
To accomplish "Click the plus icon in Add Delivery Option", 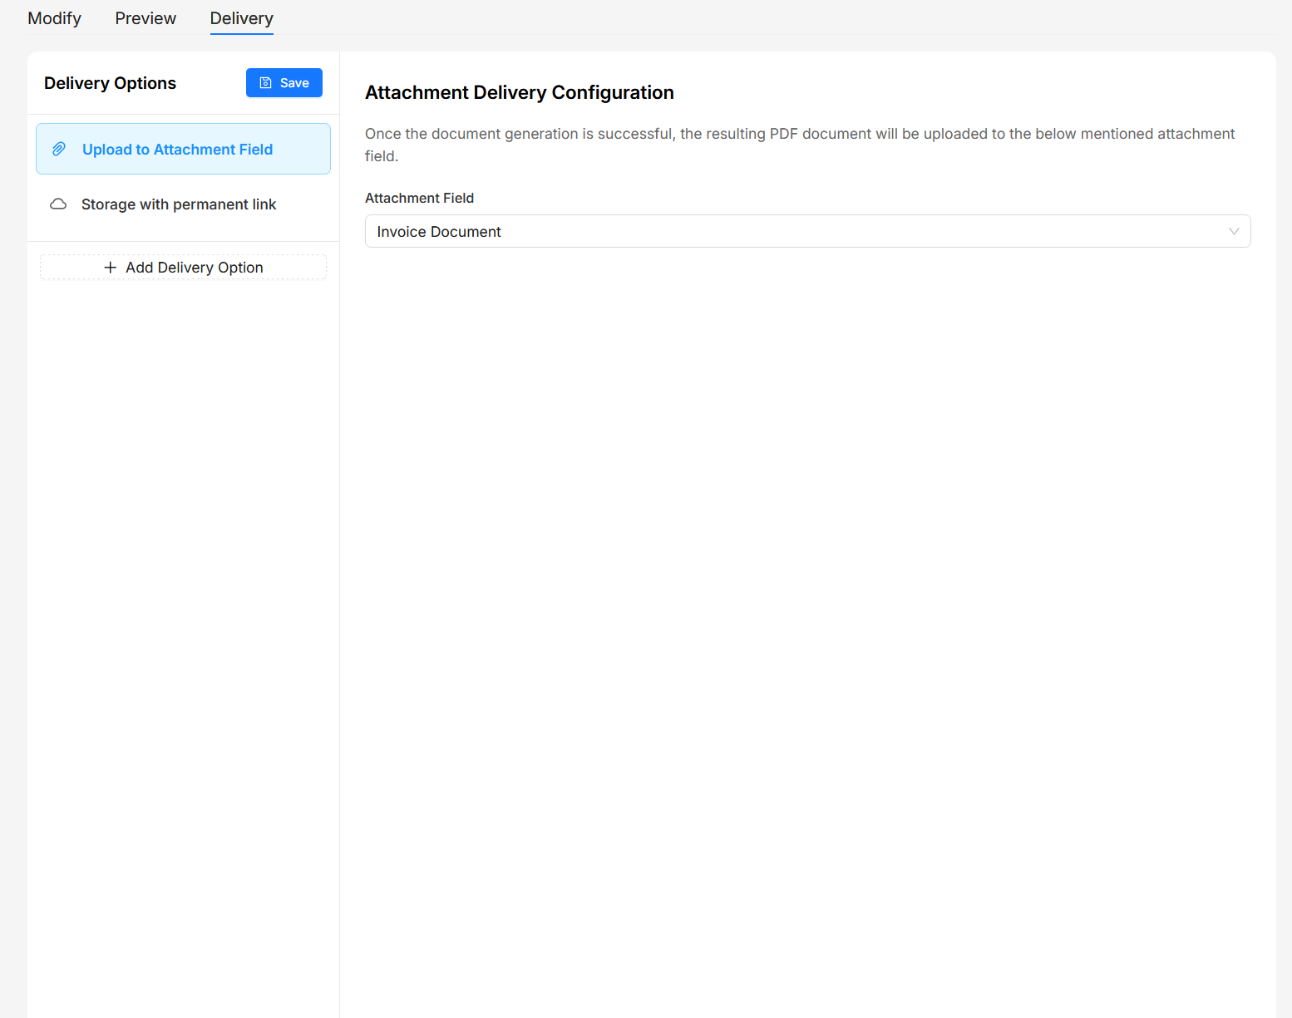I will pos(110,267).
